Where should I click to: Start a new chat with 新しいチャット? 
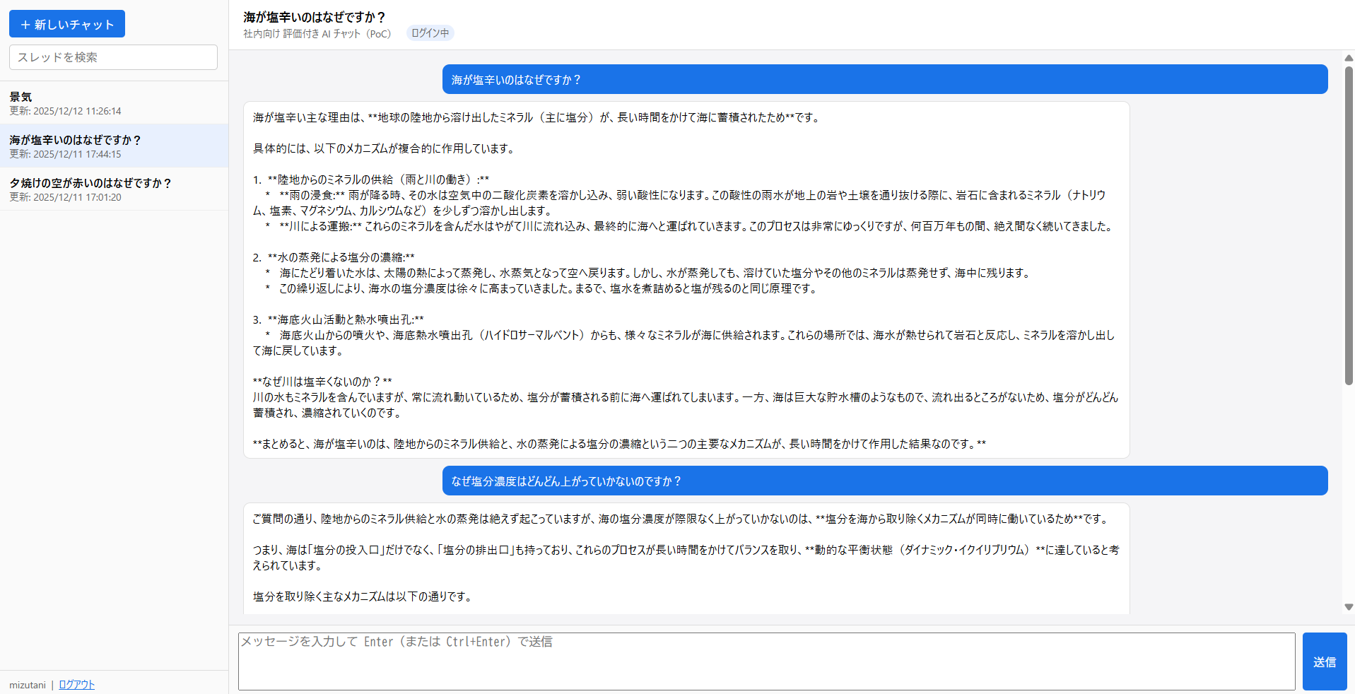(66, 23)
